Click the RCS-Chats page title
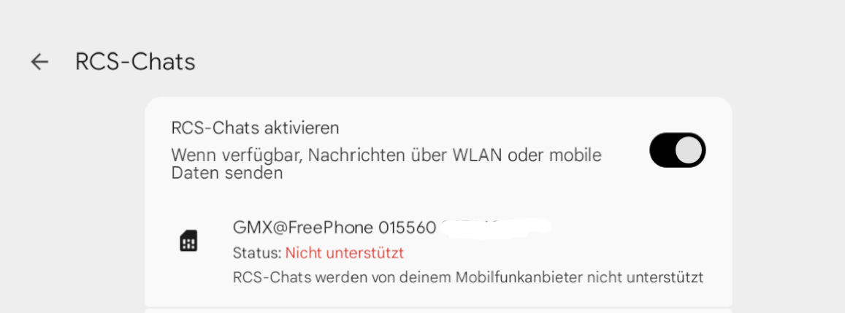This screenshot has width=845, height=313. coord(135,62)
